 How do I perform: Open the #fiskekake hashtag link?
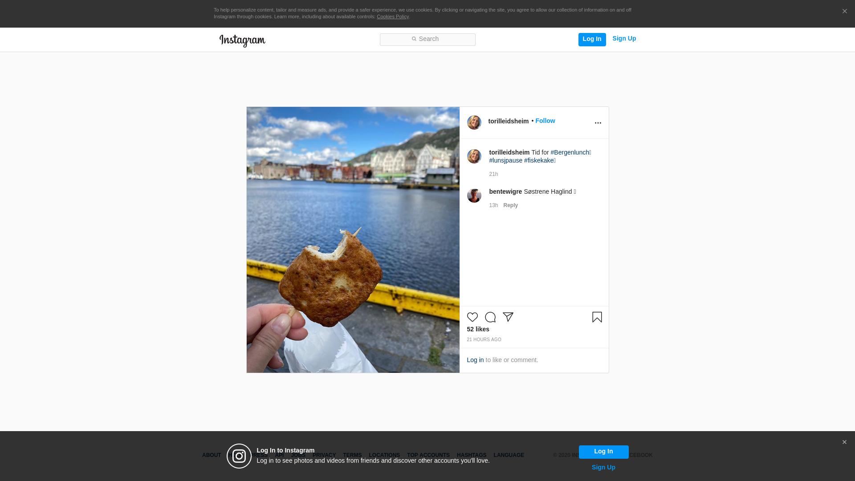click(538, 161)
